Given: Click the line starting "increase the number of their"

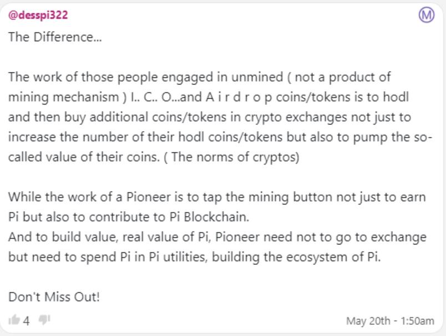Looking at the screenshot, I should click(x=220, y=137).
